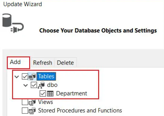Screen dimensions: 164x116
Task: Uncheck the dbo schema checkbox
Action: click(34, 85)
